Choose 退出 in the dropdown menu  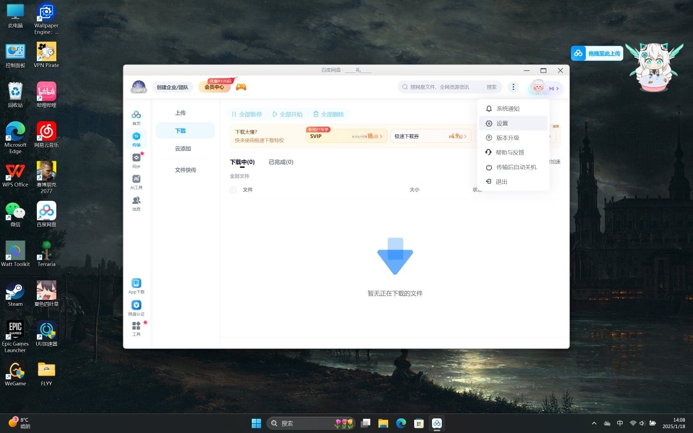coord(513,182)
